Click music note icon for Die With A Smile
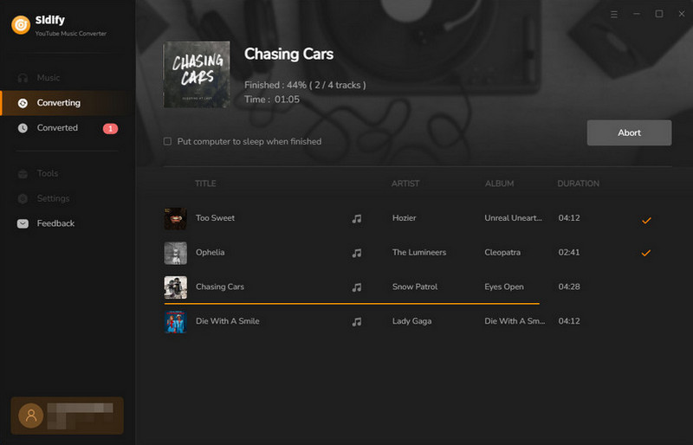The image size is (693, 445). point(357,322)
